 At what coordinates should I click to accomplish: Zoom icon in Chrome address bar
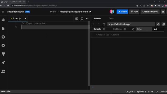[x=141, y=6]
